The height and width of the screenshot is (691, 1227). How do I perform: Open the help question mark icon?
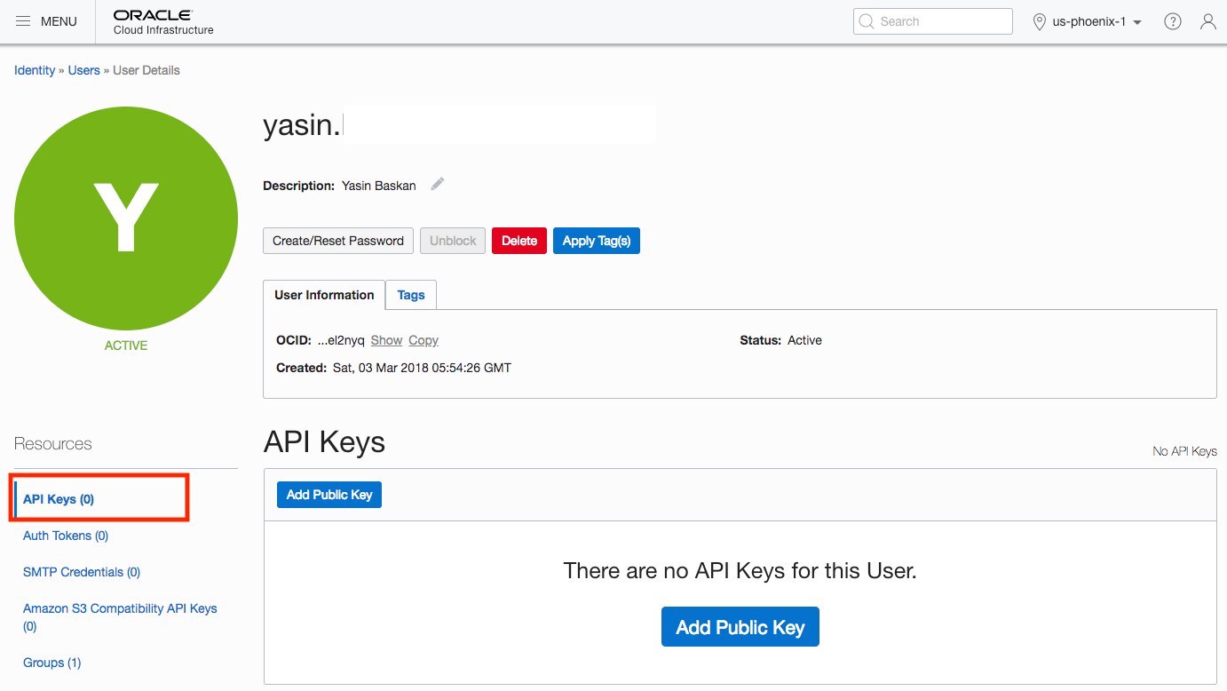point(1173,21)
